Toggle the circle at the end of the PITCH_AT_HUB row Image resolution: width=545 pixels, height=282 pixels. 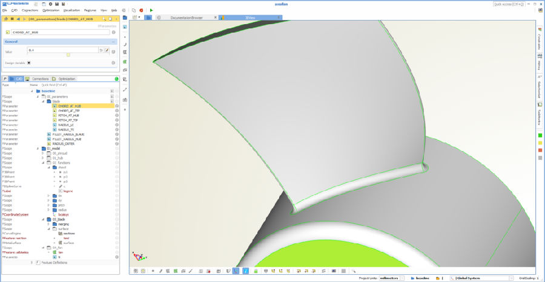(117, 115)
